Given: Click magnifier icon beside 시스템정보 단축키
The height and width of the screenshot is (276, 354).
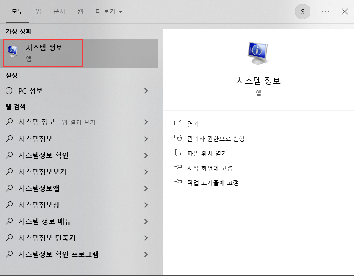Looking at the screenshot, I should click(x=9, y=237).
